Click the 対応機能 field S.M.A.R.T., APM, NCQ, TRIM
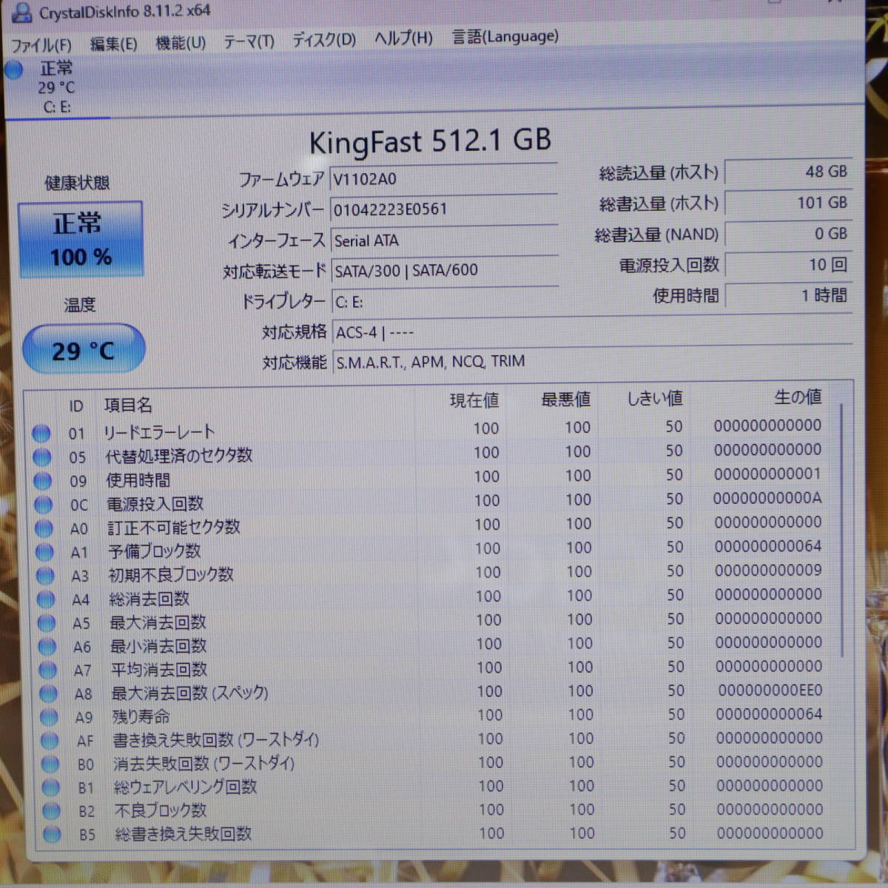Image resolution: width=888 pixels, height=888 pixels. 593,362
